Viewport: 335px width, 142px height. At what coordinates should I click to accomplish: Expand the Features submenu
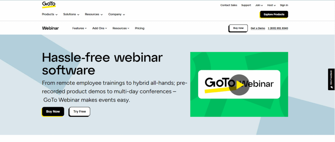pyautogui.click(x=79, y=28)
